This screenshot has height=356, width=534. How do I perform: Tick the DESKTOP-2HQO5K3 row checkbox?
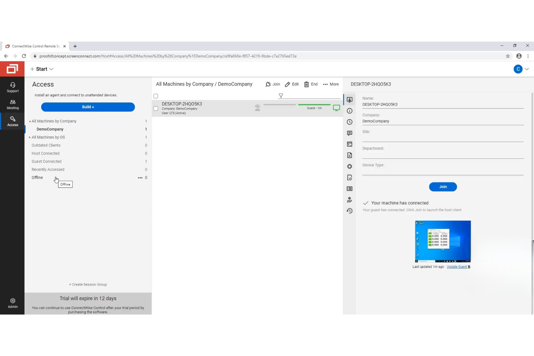click(x=156, y=108)
